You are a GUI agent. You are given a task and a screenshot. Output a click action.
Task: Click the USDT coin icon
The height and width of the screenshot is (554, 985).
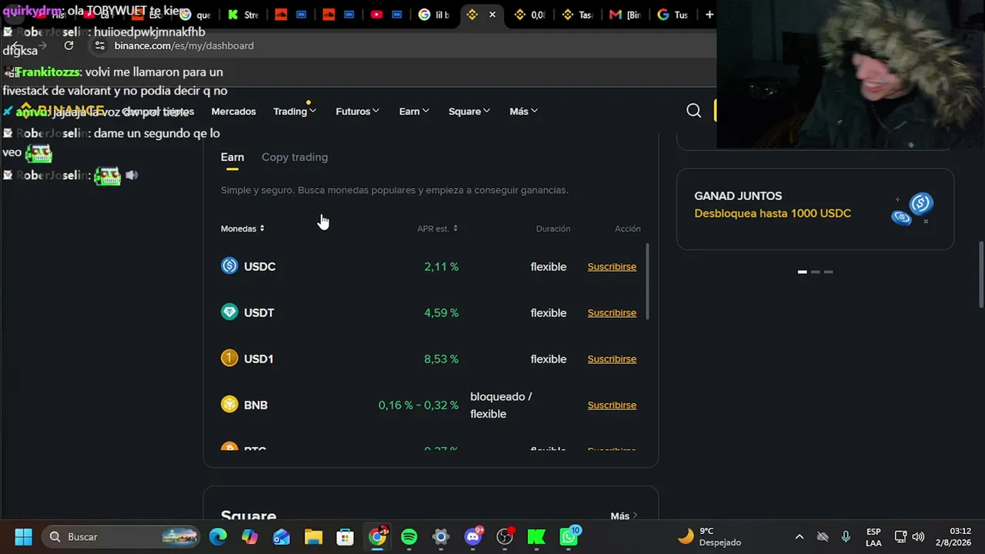[229, 312]
